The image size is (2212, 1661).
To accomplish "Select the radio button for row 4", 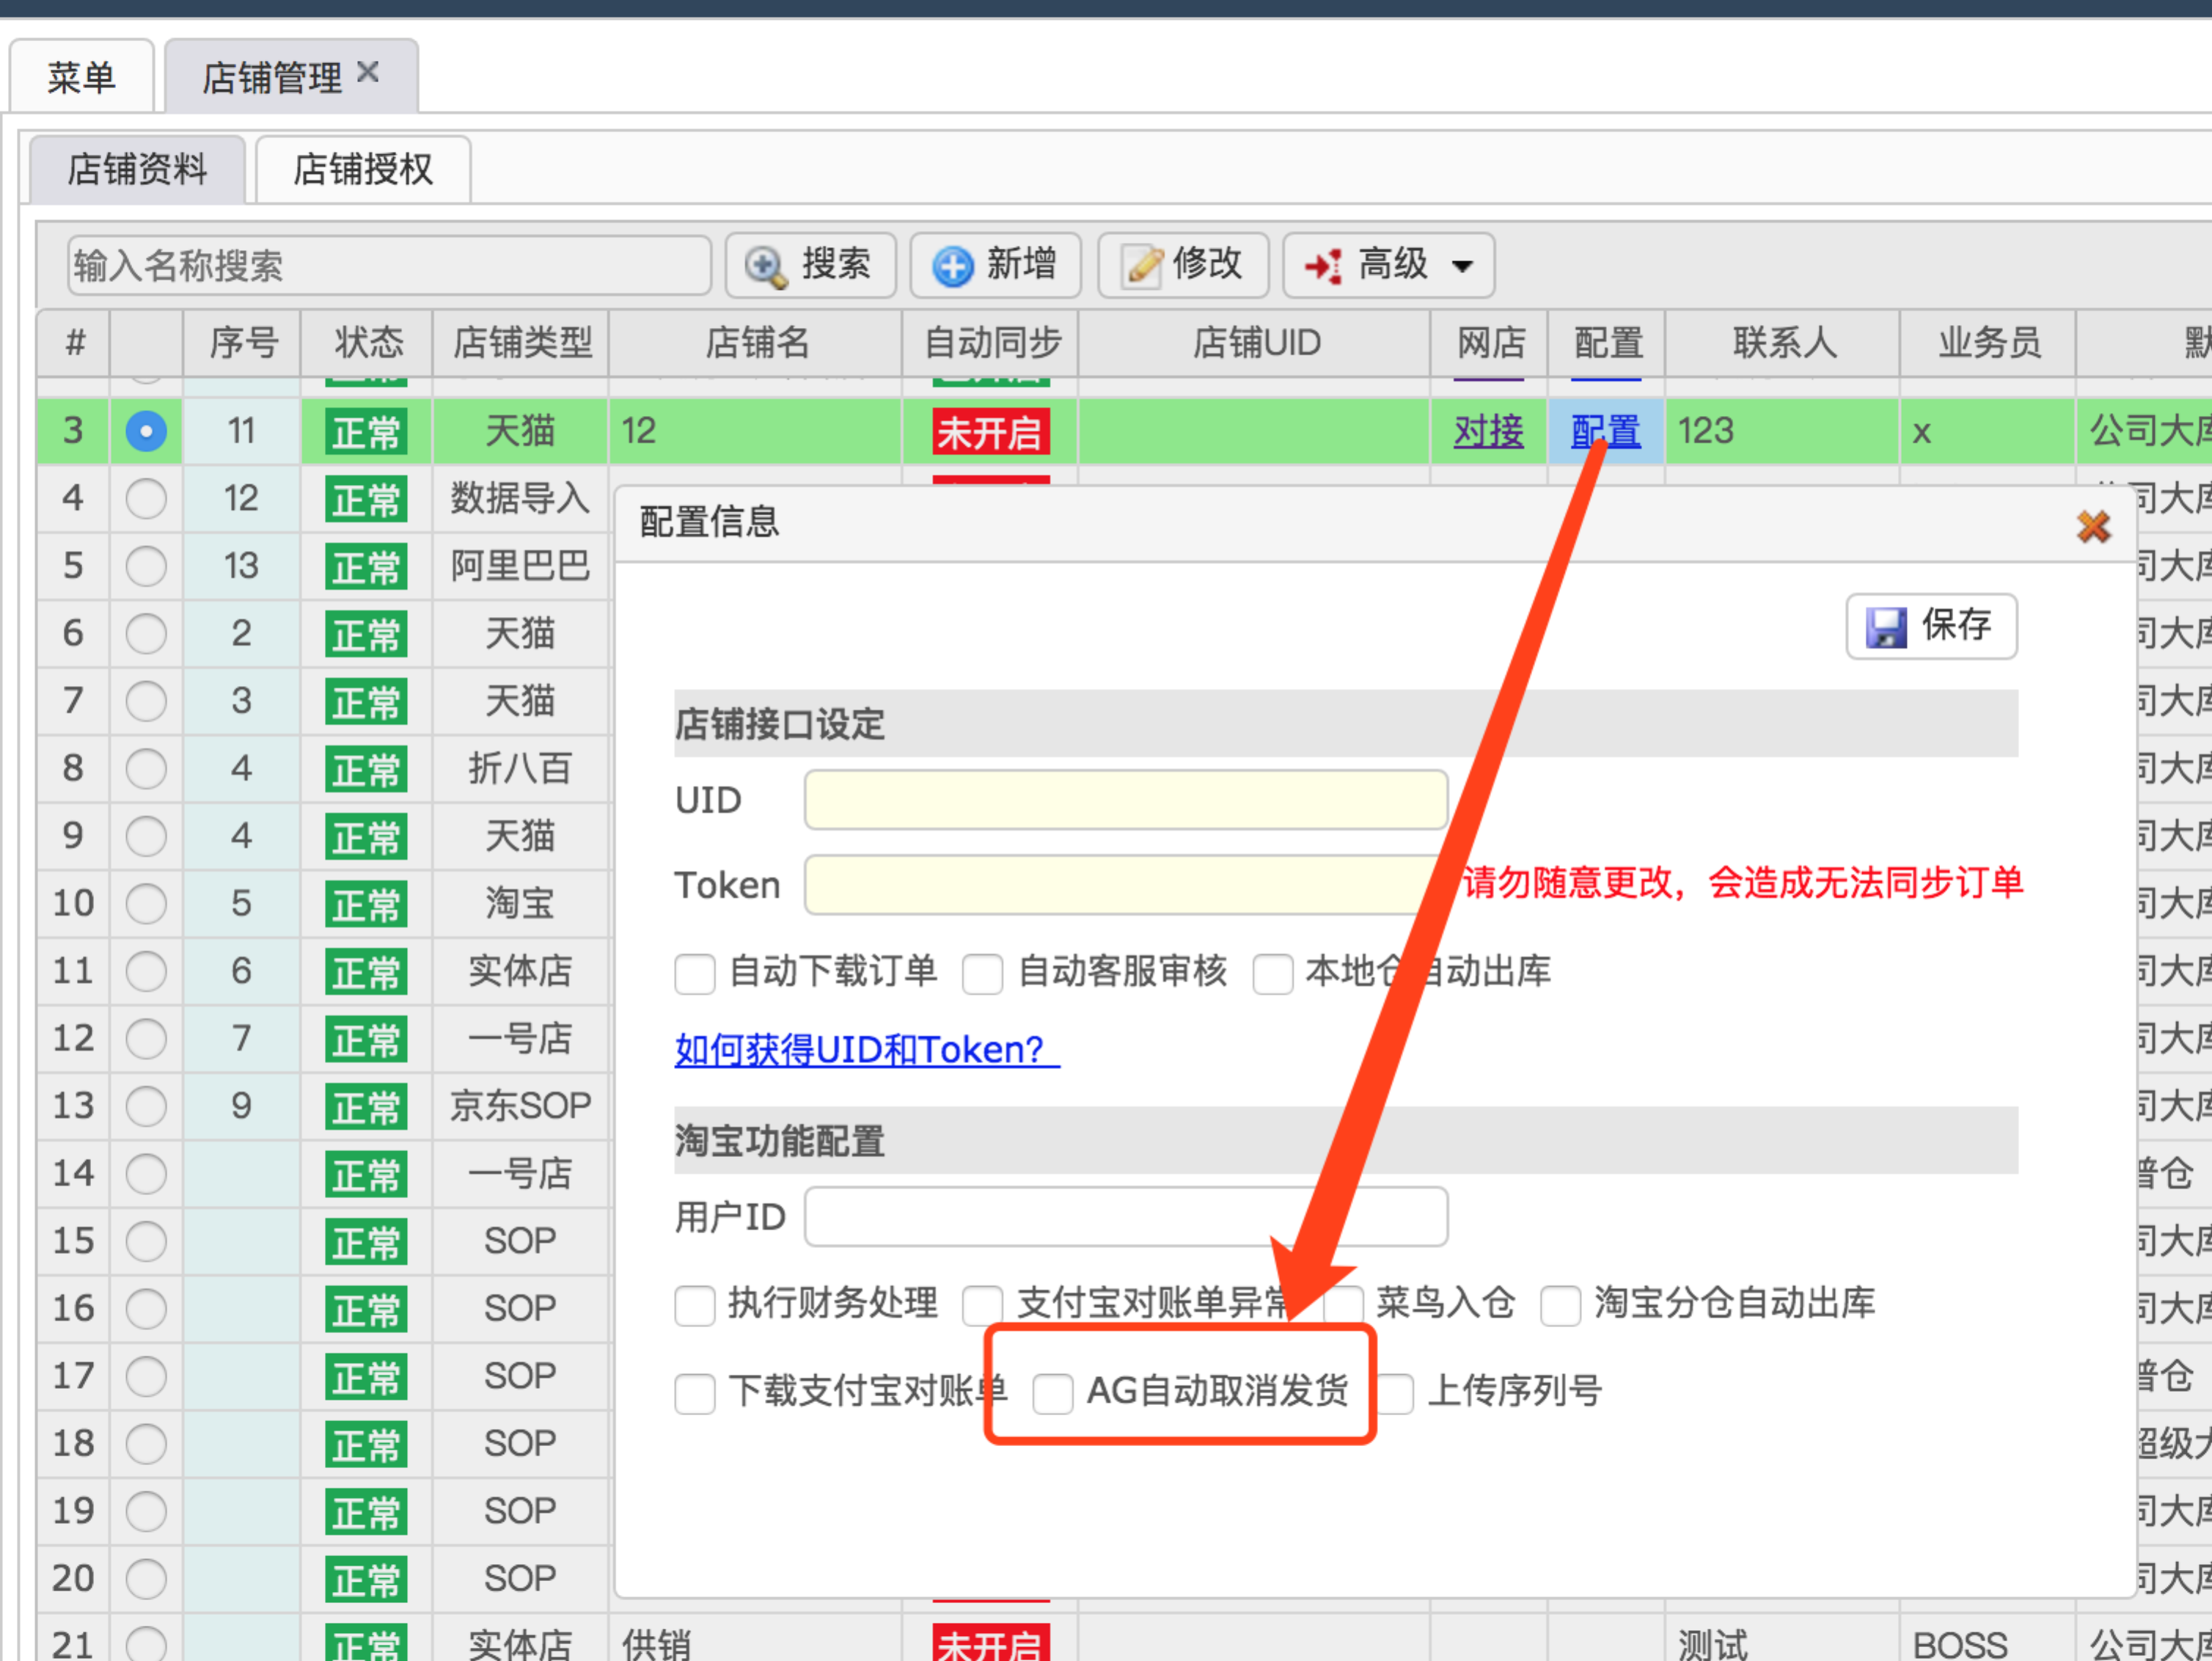I will pyautogui.click(x=146, y=498).
